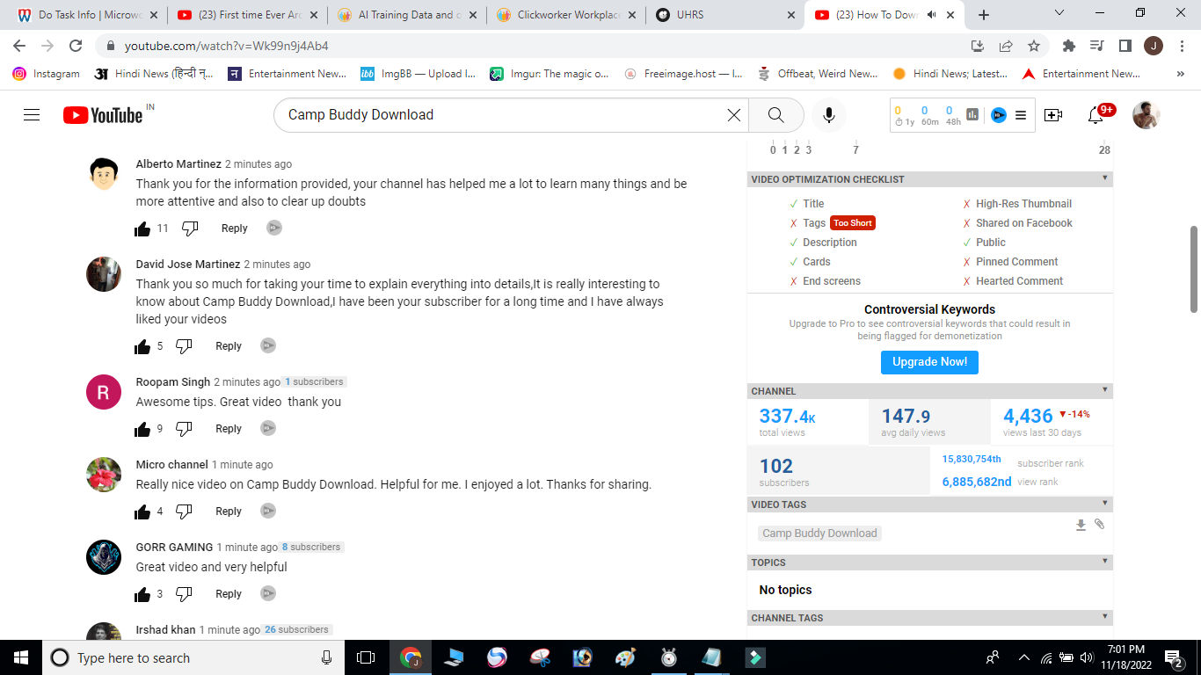This screenshot has height=675, width=1201.
Task: Open the Paint palette app in the taskbar
Action: 625,657
